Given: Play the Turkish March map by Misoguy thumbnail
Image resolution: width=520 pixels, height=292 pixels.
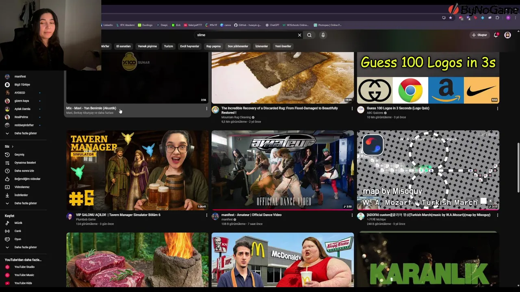Looking at the screenshot, I should click(428, 170).
